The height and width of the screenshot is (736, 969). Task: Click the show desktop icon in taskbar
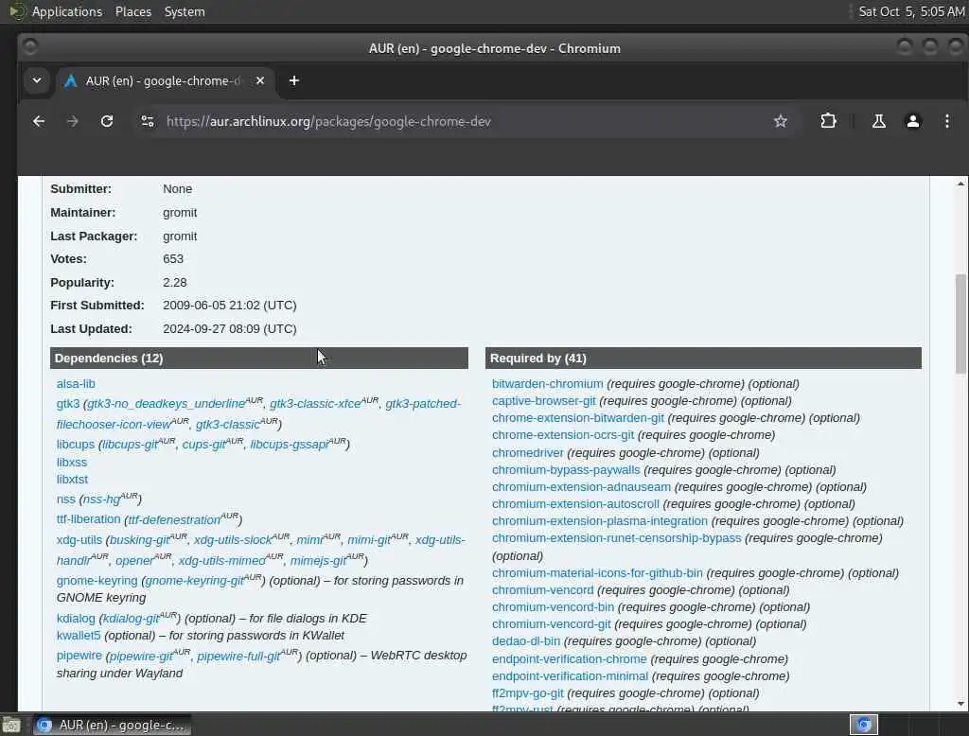[11, 725]
